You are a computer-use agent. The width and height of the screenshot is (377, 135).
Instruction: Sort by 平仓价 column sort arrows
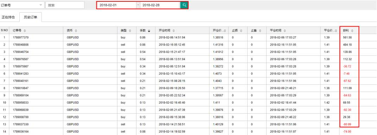click(336, 30)
